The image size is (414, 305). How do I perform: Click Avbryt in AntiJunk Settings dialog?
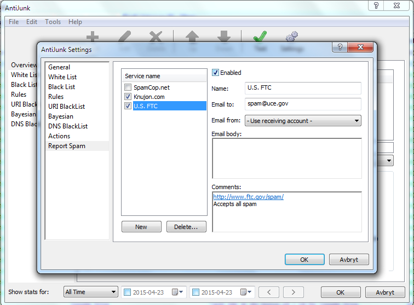349,260
